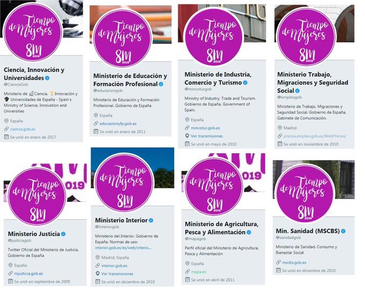
Task: Open the mscbs.gob.es link
Action: (x=294, y=262)
